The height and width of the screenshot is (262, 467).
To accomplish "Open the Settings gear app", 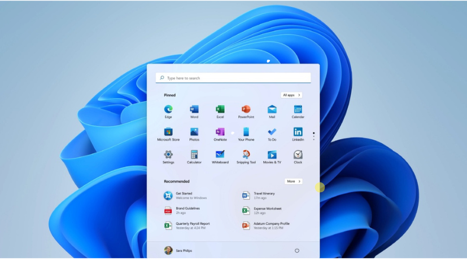I will click(x=168, y=154).
